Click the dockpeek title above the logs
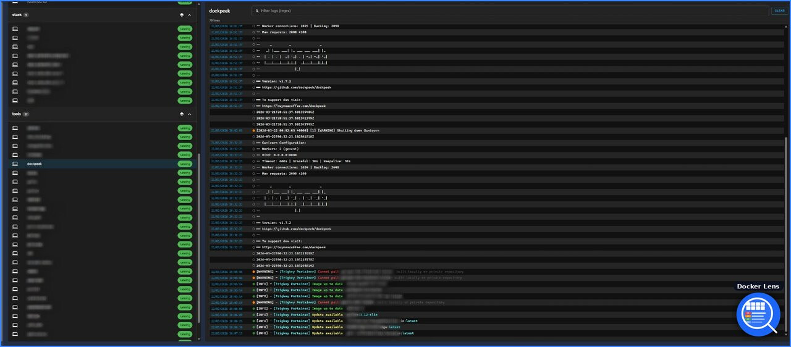791x347 pixels. tap(219, 10)
